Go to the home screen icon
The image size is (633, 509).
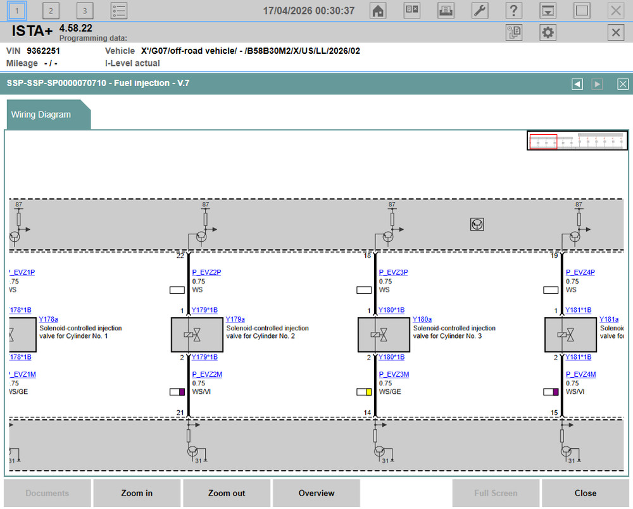tap(378, 11)
